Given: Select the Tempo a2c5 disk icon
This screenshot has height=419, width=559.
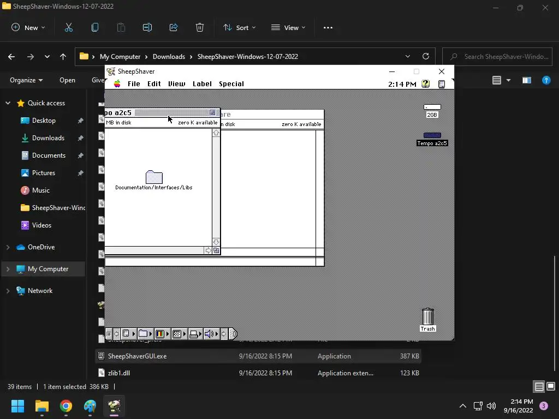Looking at the screenshot, I should (432, 139).
